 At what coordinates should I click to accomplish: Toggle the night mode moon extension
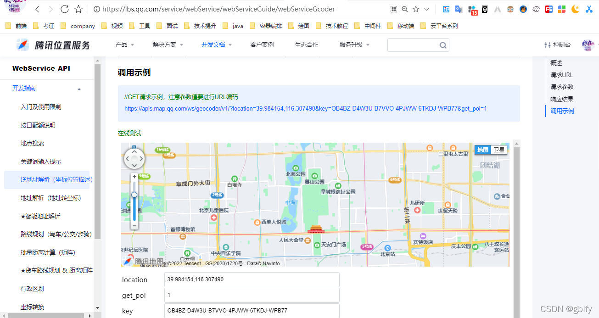coord(575,9)
